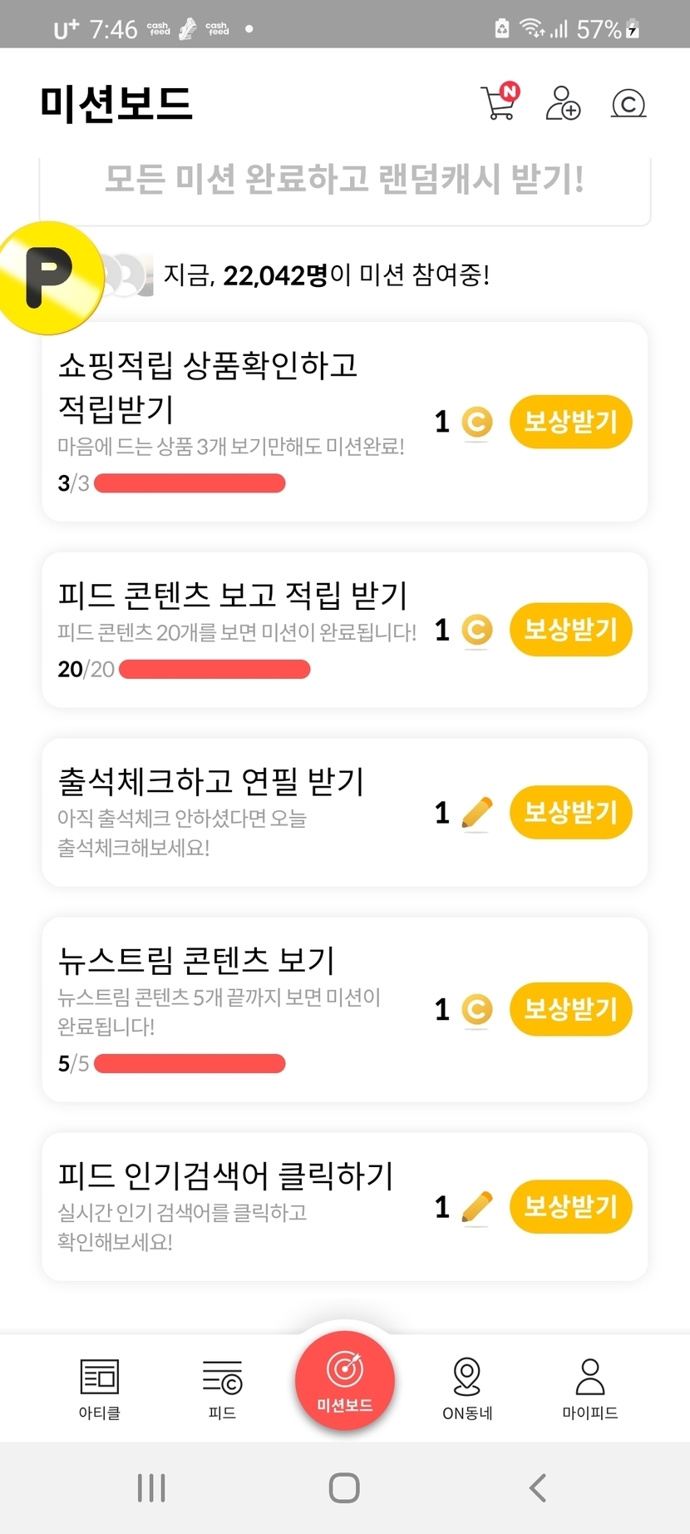Open the 마이피드 profile tab
The width and height of the screenshot is (690, 1534).
click(590, 1387)
